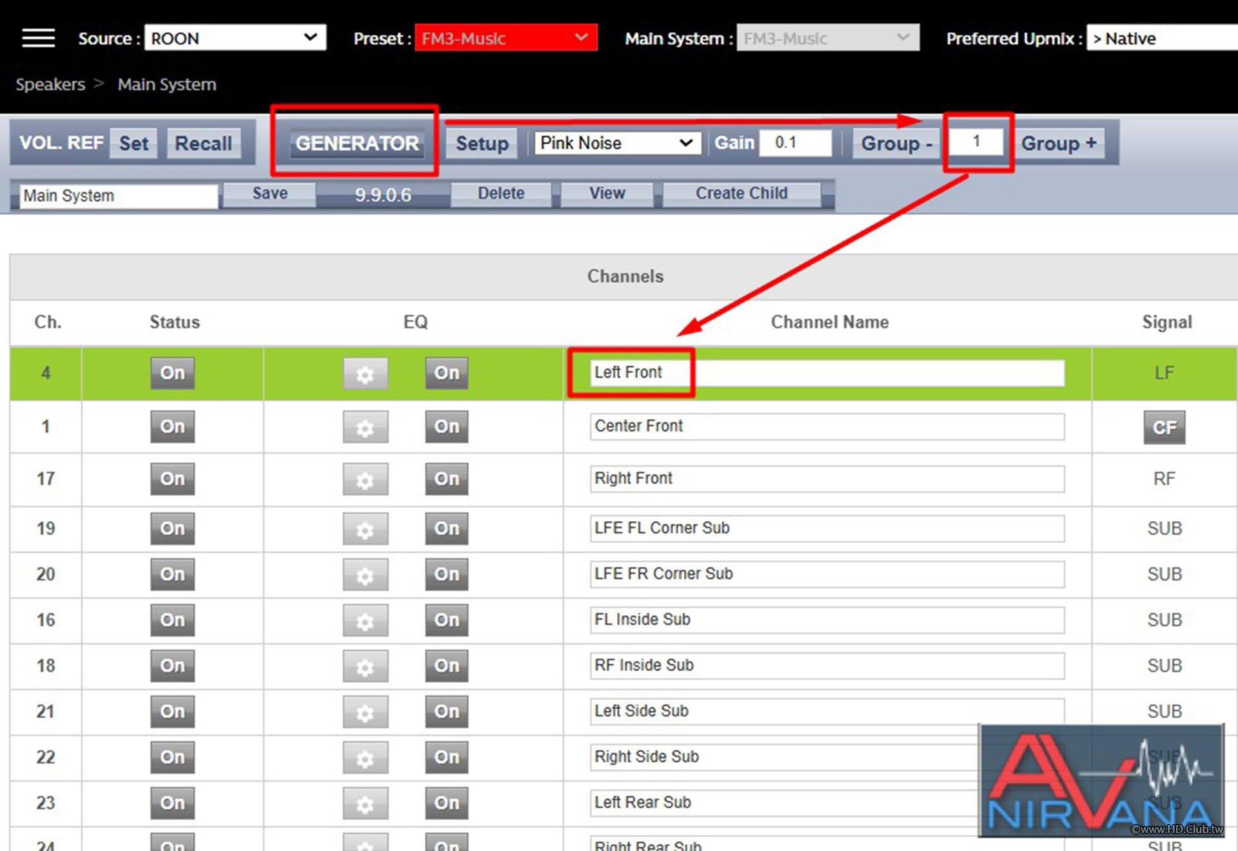Click the Gain value field 0.1

click(x=796, y=142)
